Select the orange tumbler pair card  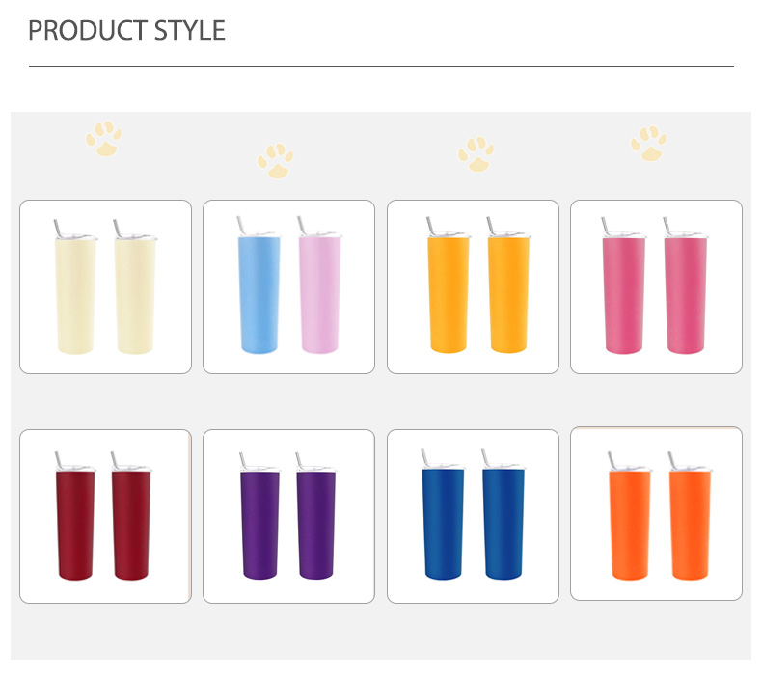pyautogui.click(x=656, y=514)
